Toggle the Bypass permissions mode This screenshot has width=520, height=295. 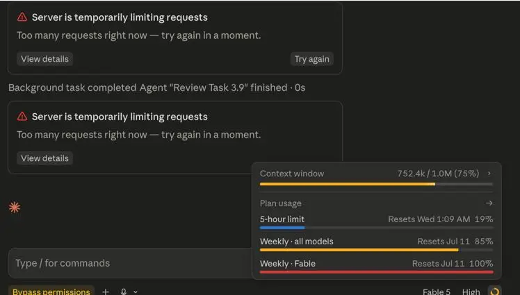point(51,291)
